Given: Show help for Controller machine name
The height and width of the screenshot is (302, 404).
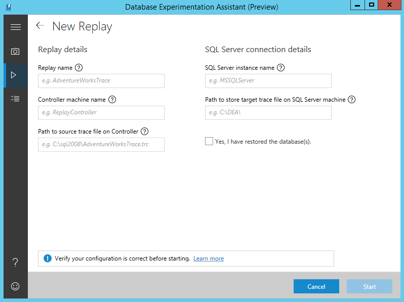Looking at the screenshot, I should click(112, 100).
